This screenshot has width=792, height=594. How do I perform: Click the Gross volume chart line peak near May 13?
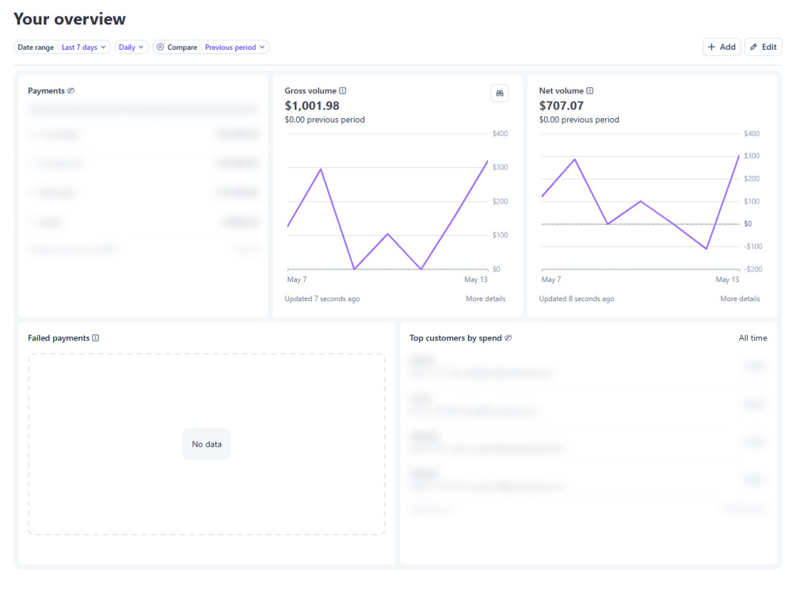(x=487, y=162)
